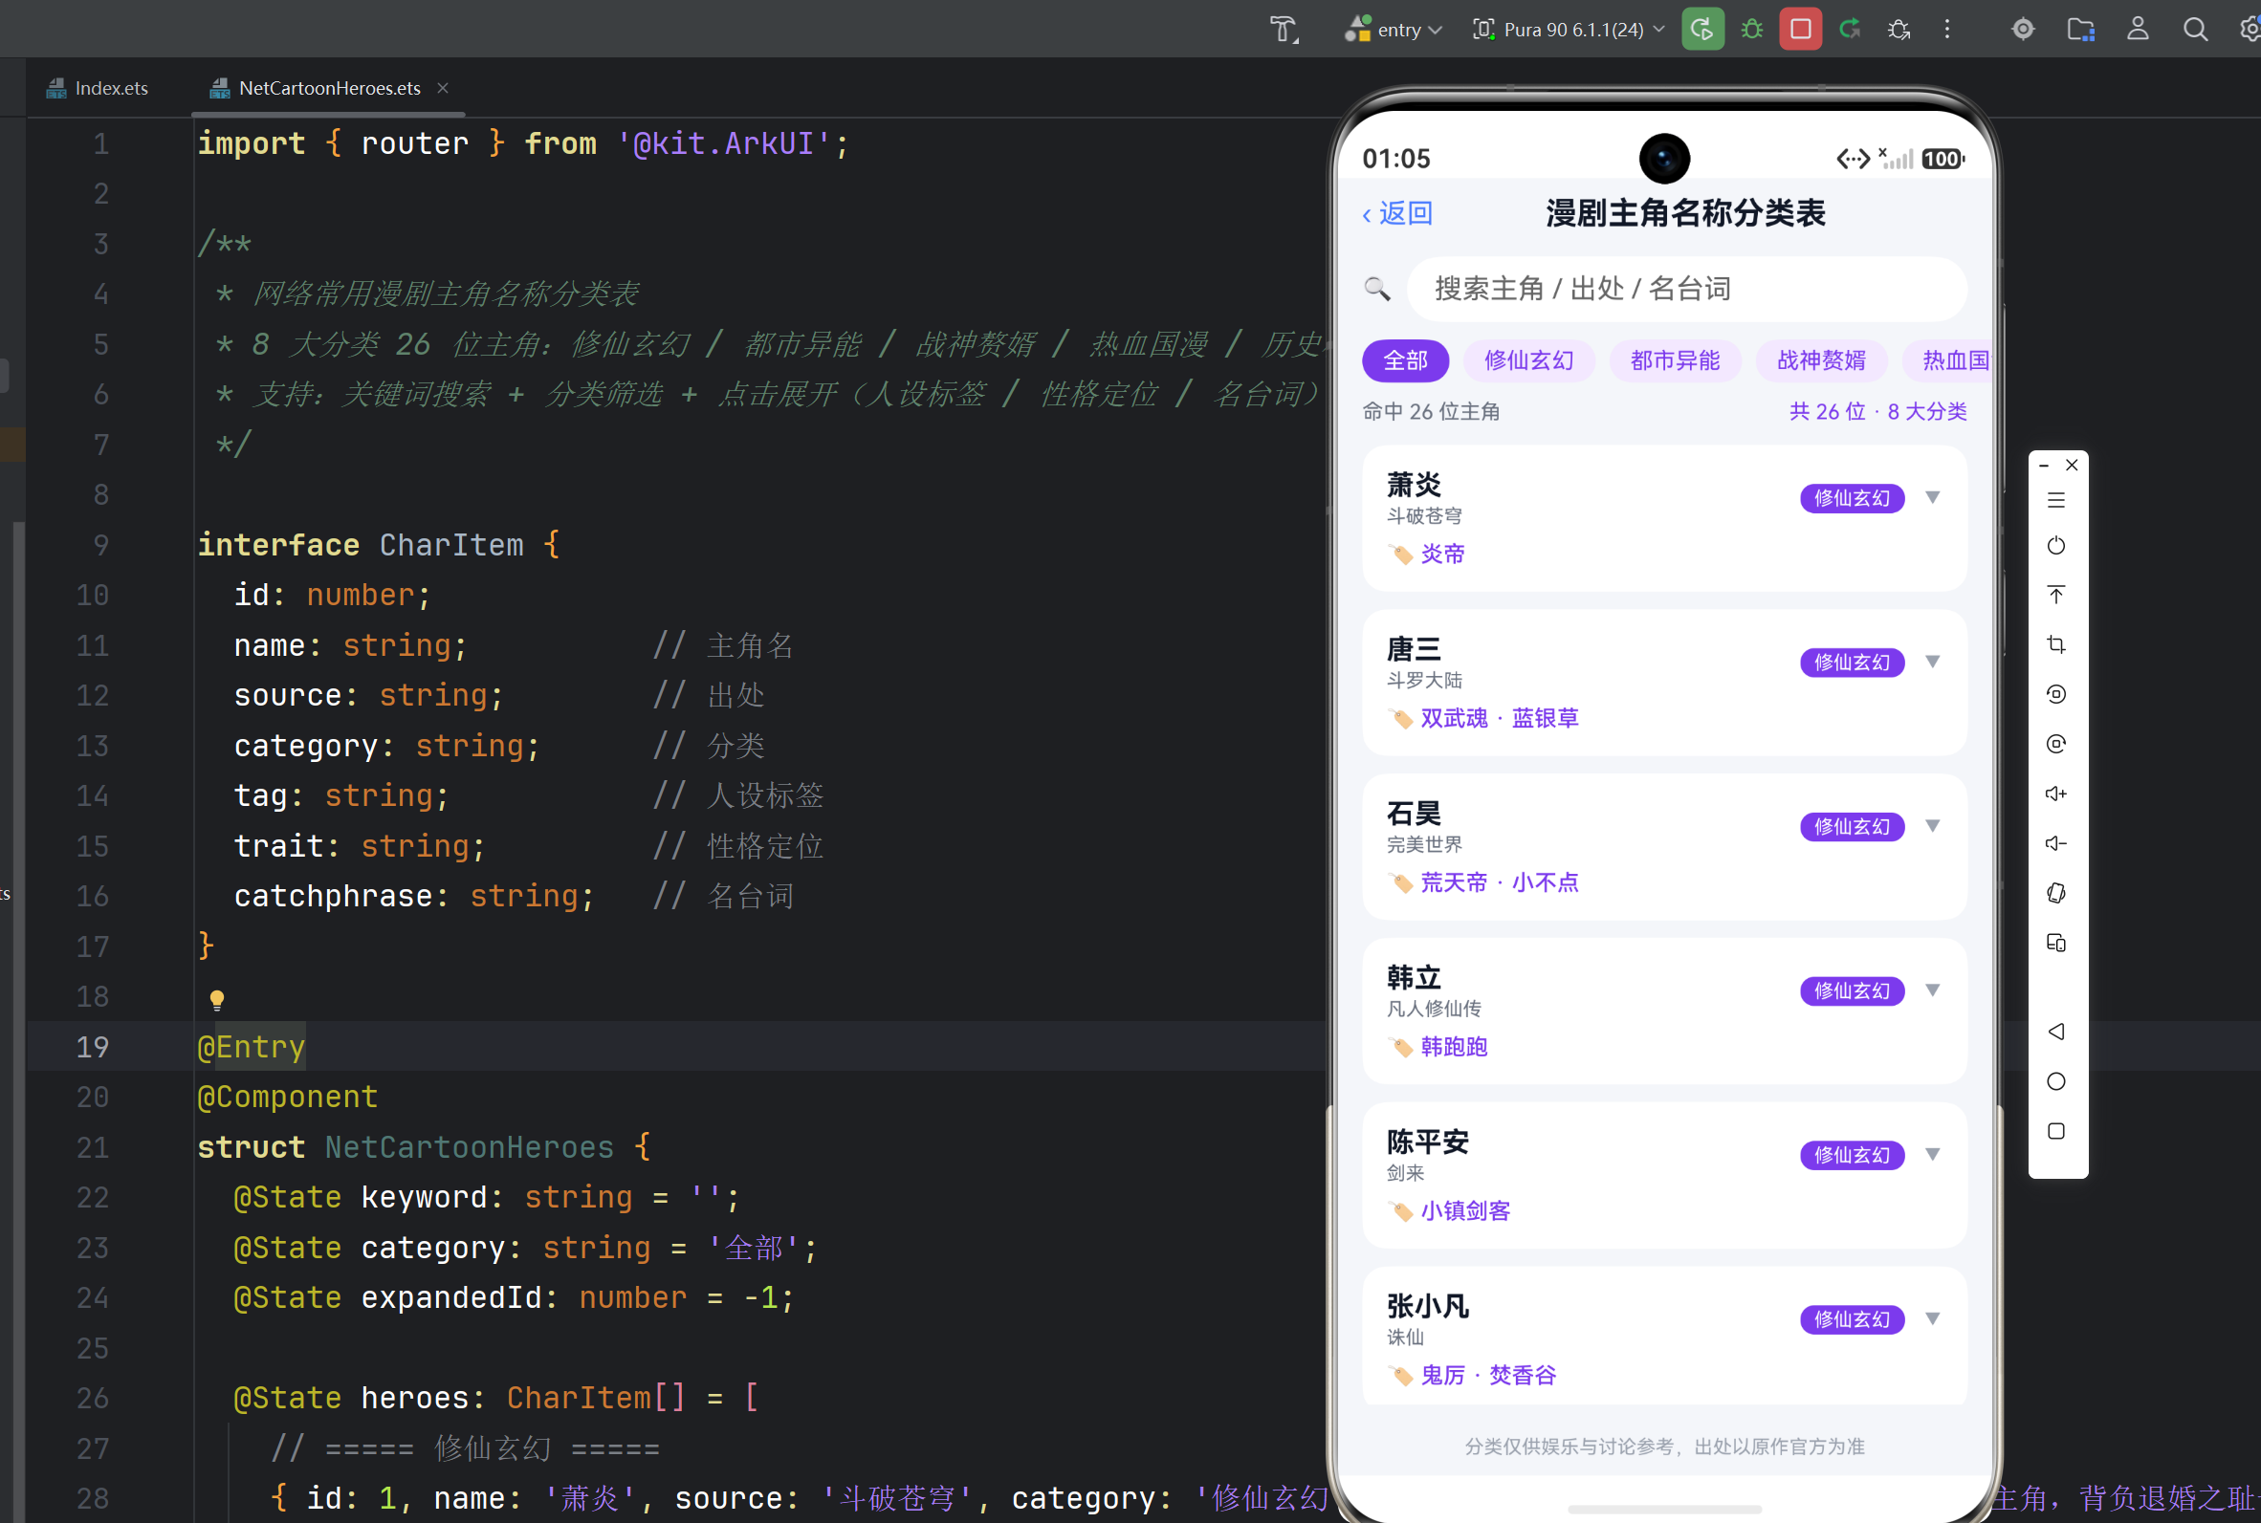
Task: Click the 修仙玄幻 badge on 唐三 card
Action: (1852, 663)
